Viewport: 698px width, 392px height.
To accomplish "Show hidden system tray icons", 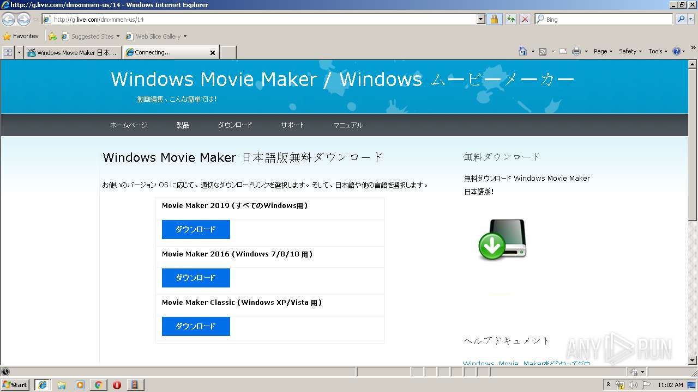I will click(608, 385).
